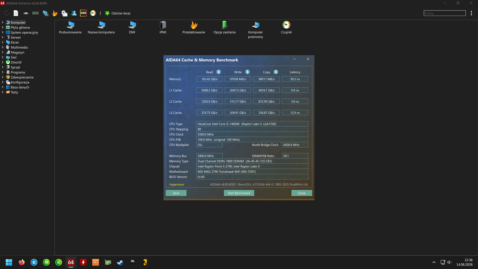
Task: Click the L1 Cache Copy value 4059.7 GB/s
Action: coord(267,90)
